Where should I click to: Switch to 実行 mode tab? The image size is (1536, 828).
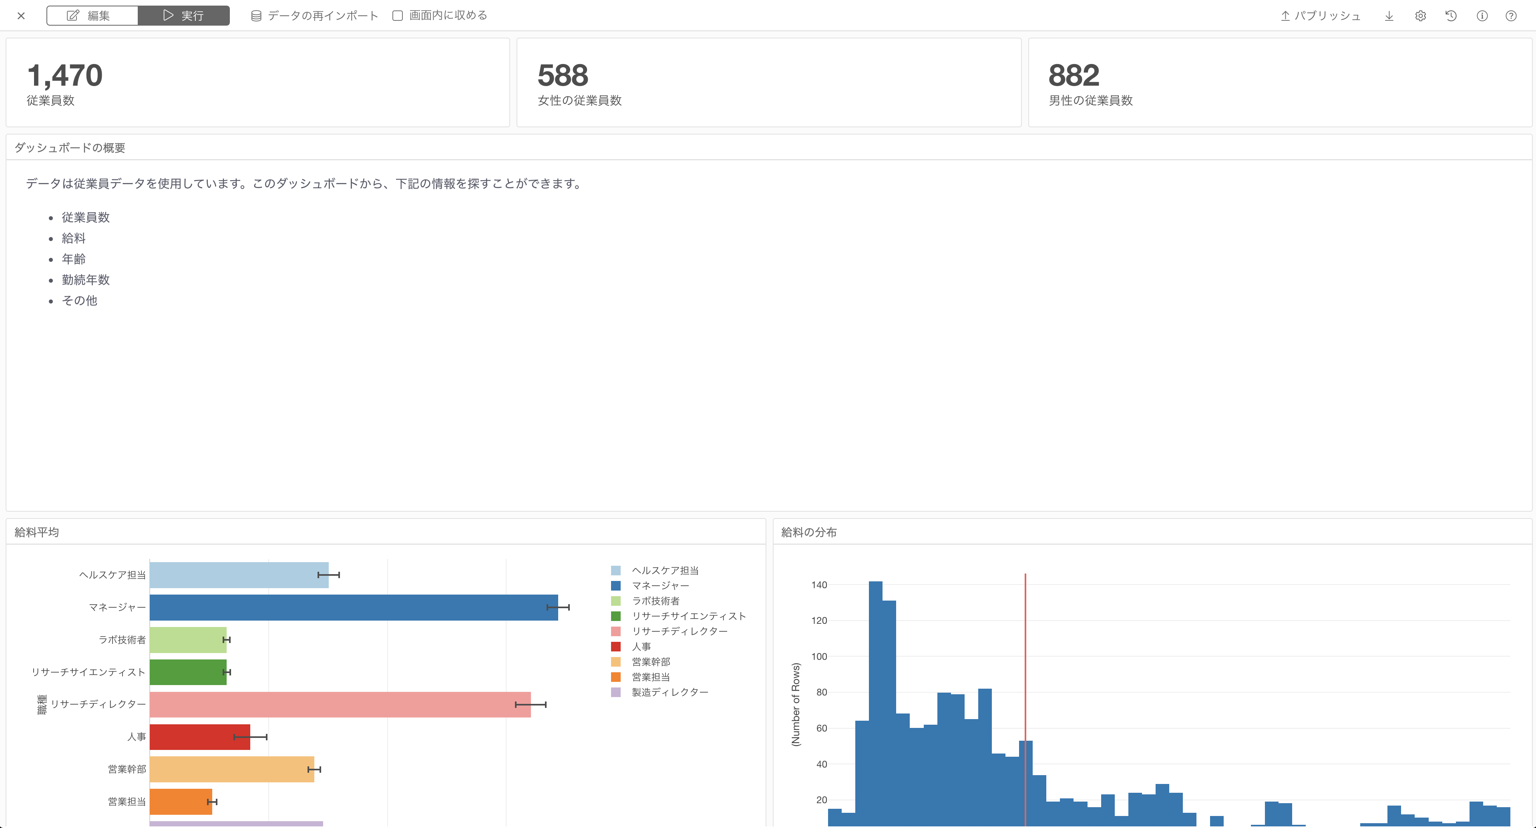click(x=184, y=16)
